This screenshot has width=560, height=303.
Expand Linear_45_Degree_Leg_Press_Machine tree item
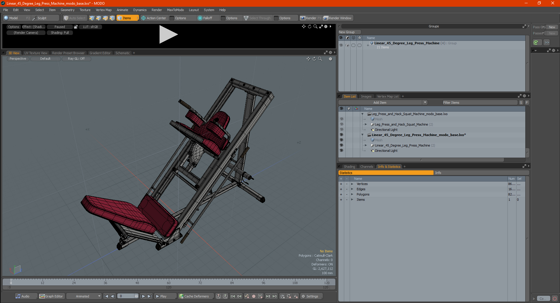click(x=366, y=145)
